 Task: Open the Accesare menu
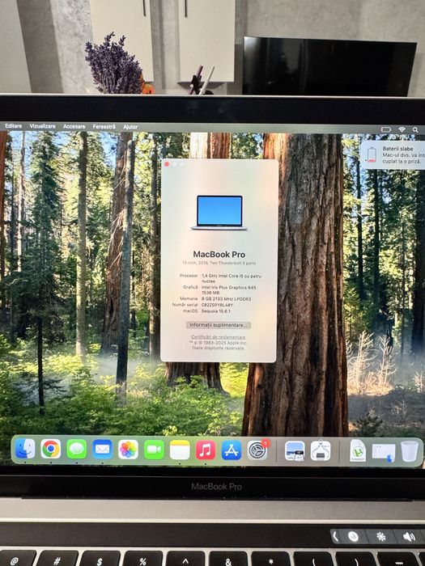click(x=74, y=126)
